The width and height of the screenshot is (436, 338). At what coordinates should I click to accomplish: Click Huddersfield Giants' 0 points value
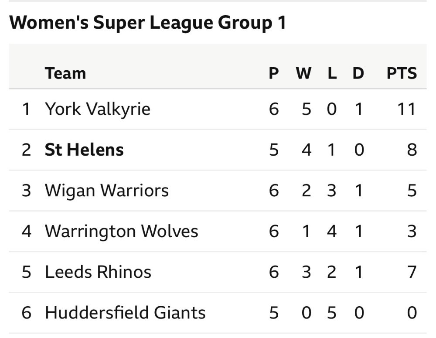(x=412, y=313)
